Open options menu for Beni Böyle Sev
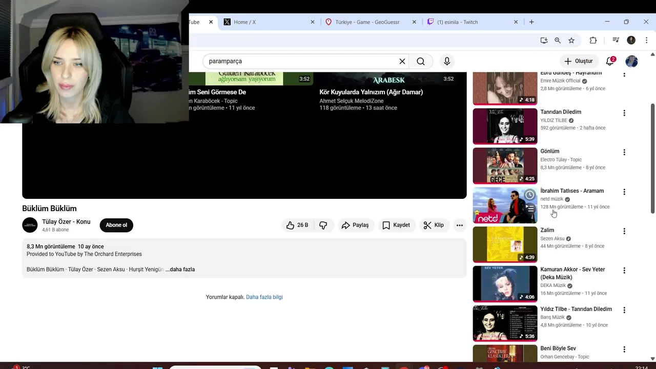The height and width of the screenshot is (369, 656). (x=624, y=350)
